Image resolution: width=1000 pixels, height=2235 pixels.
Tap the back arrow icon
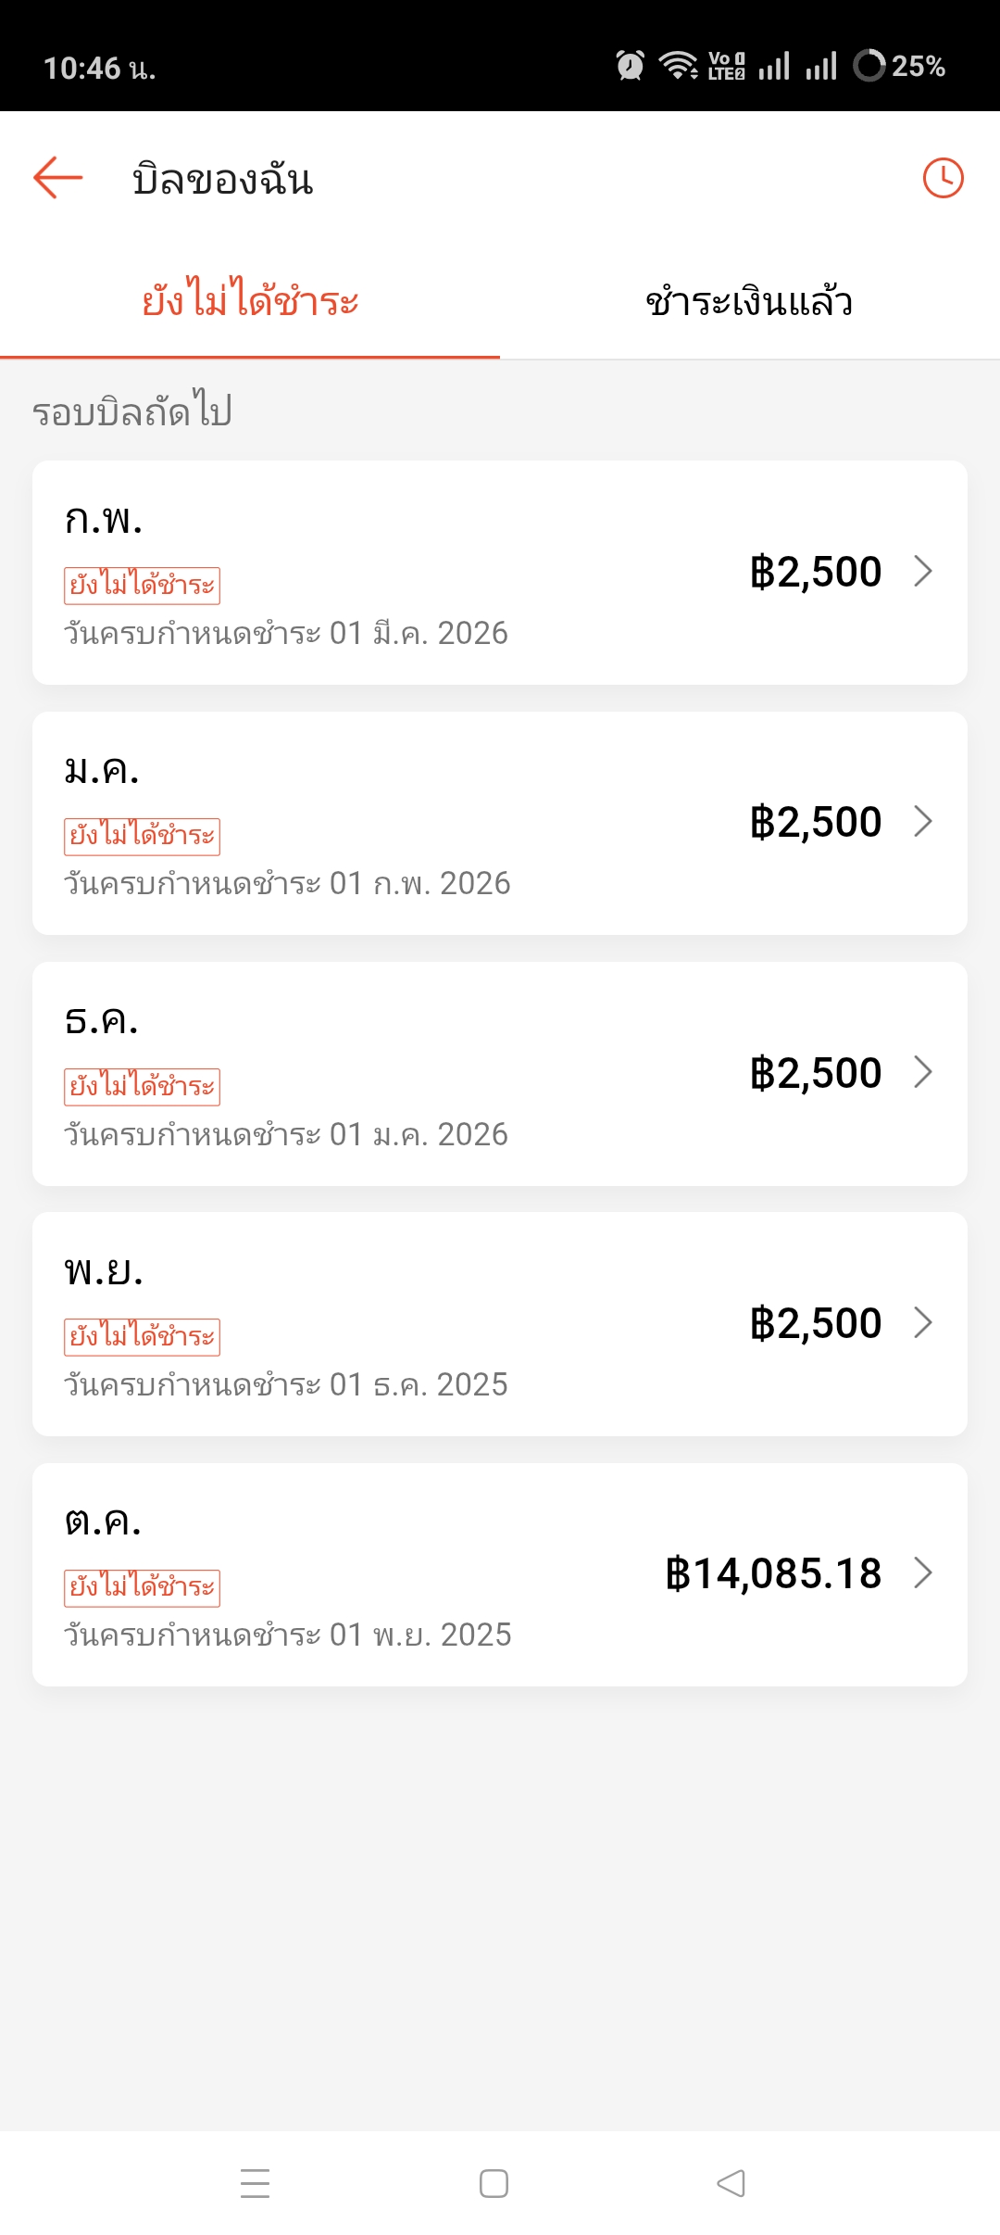(57, 177)
